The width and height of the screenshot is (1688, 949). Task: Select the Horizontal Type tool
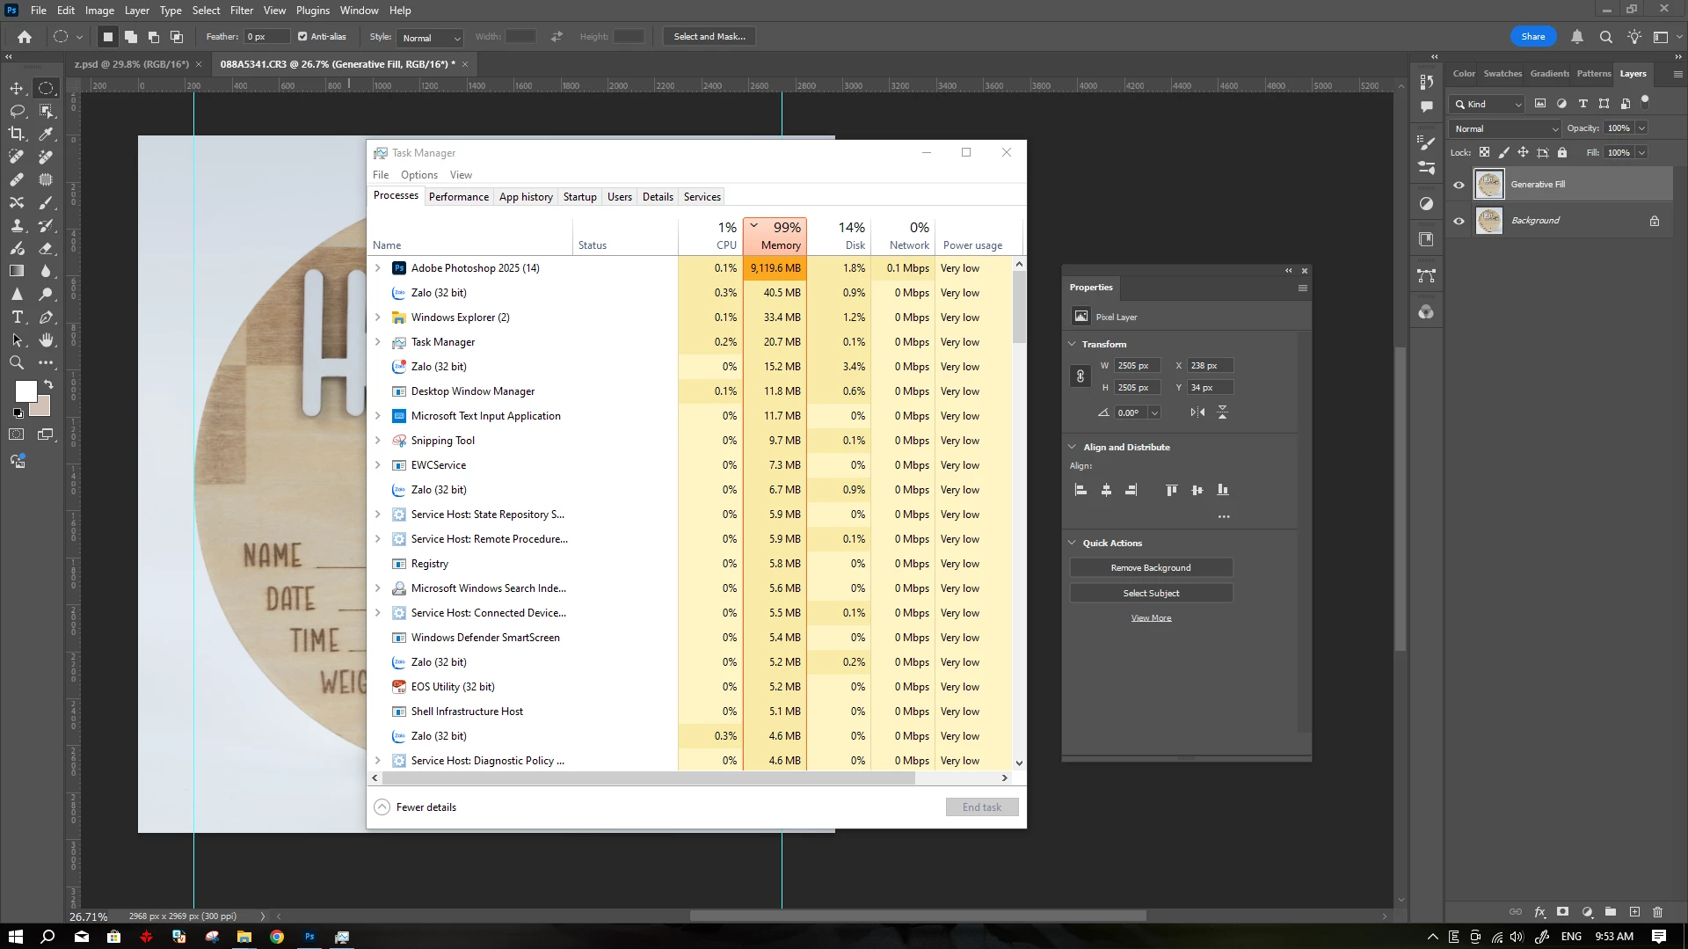[17, 317]
